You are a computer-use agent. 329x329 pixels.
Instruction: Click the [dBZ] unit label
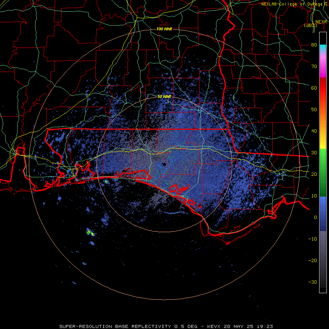[310, 25]
